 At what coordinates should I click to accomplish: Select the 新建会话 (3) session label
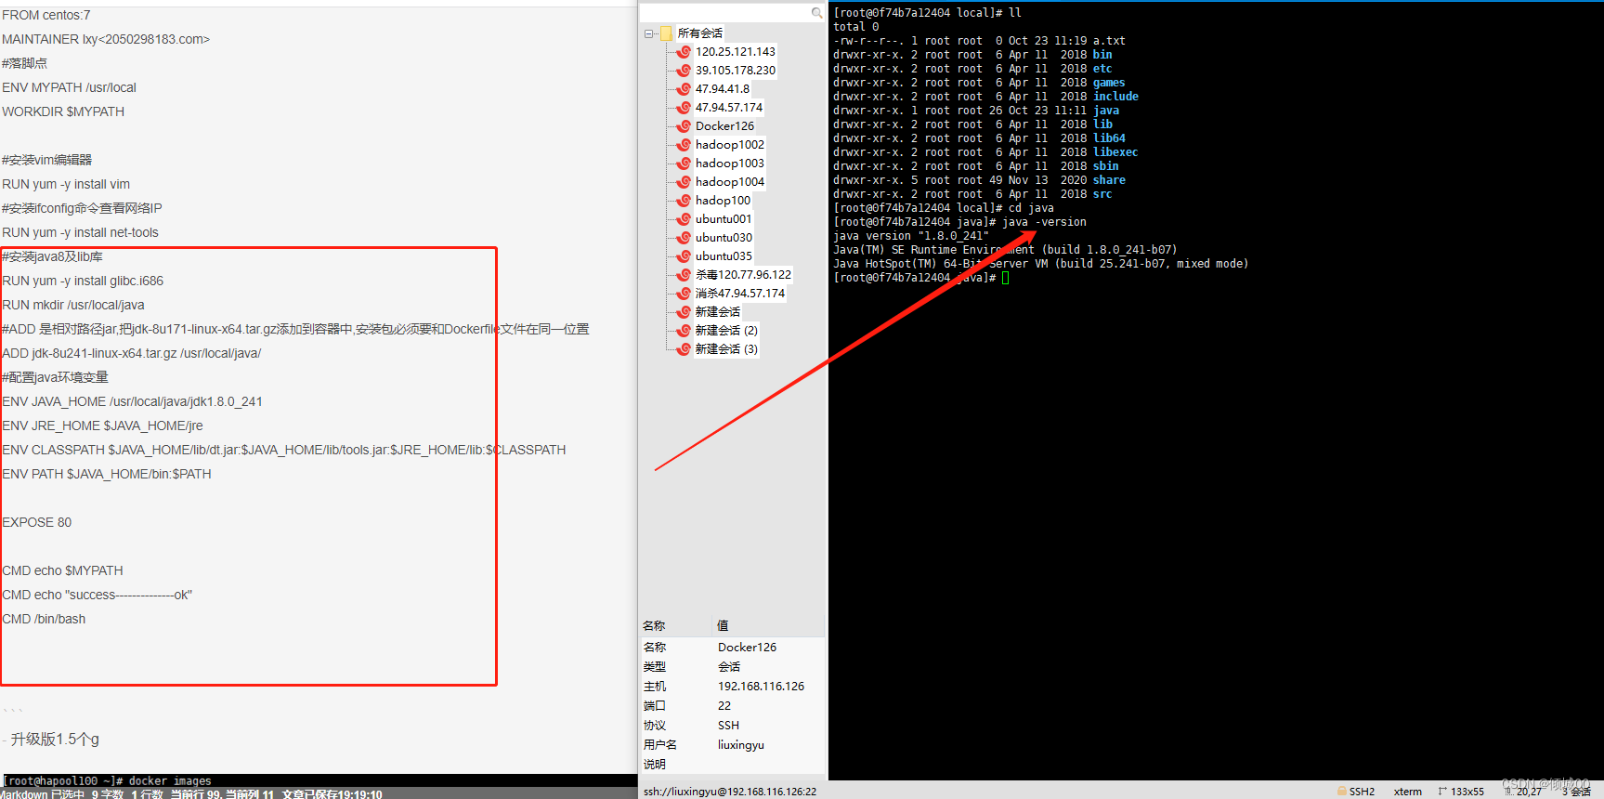[726, 349]
